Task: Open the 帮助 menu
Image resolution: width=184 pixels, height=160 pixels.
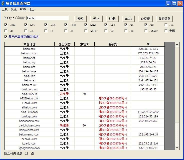Action: coord(23,9)
